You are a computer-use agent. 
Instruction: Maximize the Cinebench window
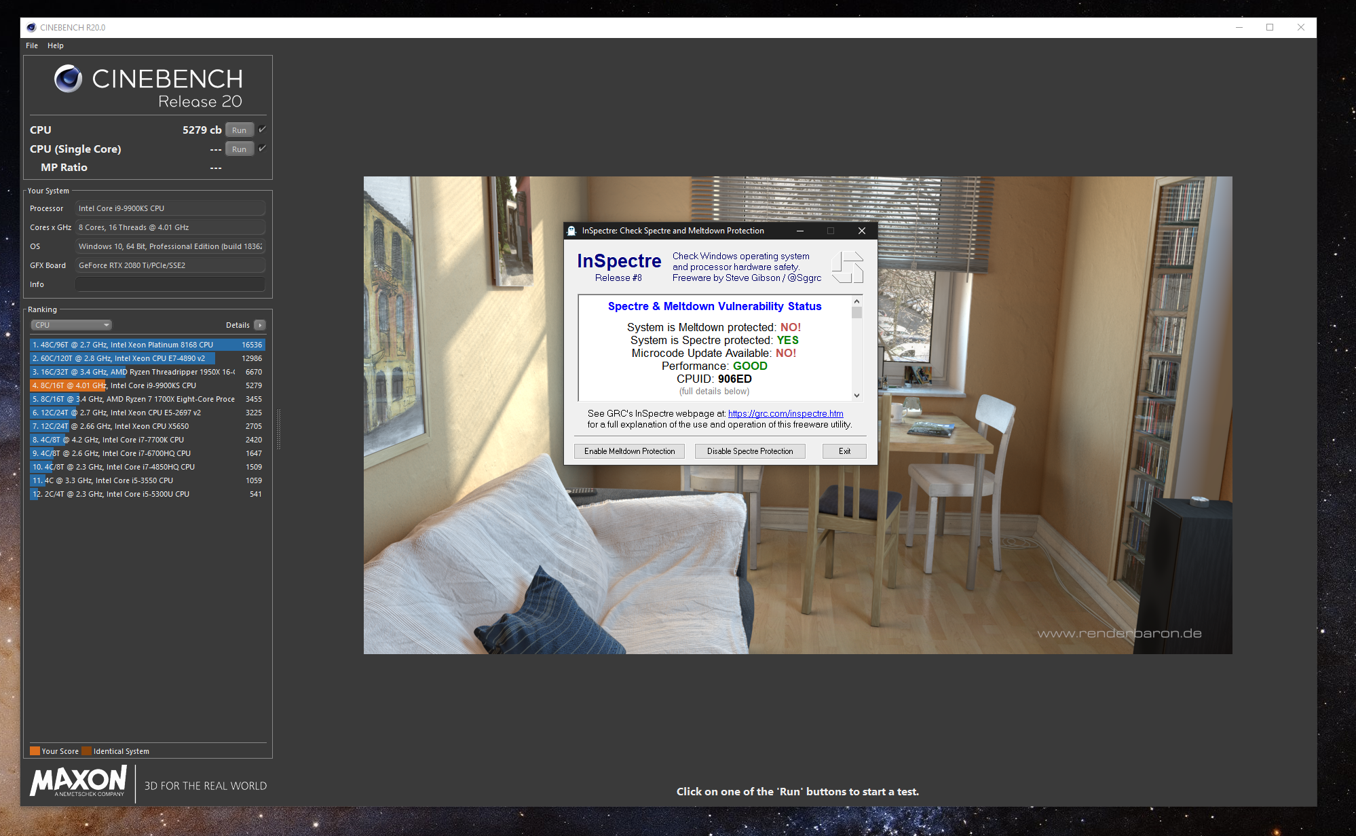(x=1270, y=28)
